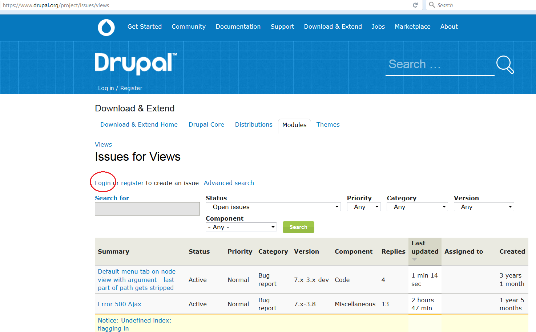
Task: Click the Search for label link
Action: click(x=112, y=198)
